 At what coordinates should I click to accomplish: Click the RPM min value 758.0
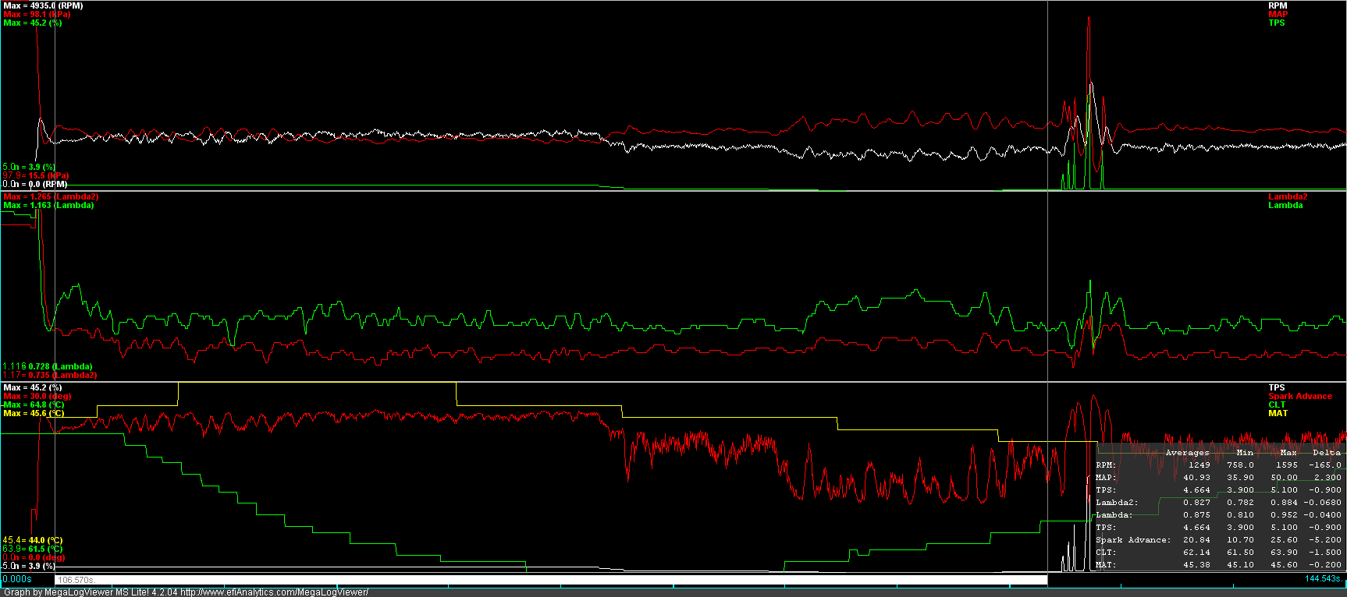pyautogui.click(x=1240, y=465)
